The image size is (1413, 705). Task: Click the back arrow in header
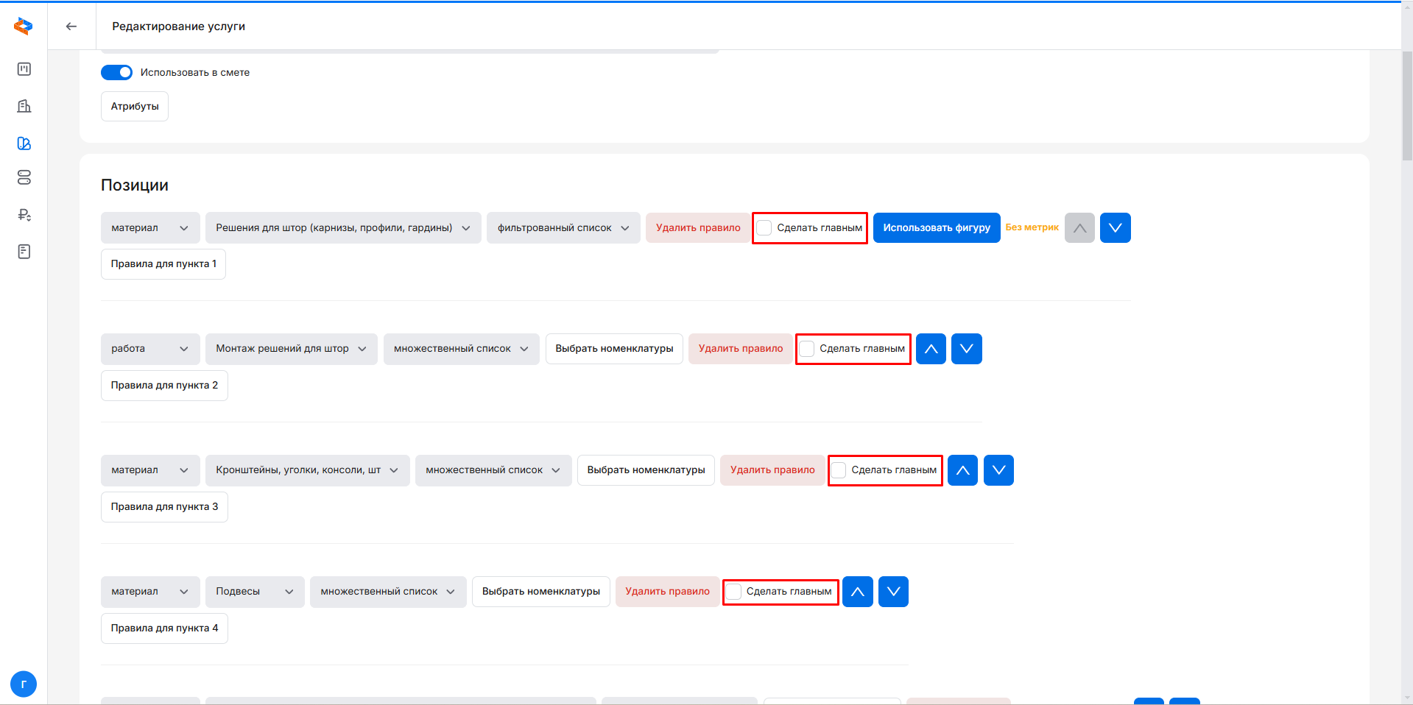click(71, 26)
